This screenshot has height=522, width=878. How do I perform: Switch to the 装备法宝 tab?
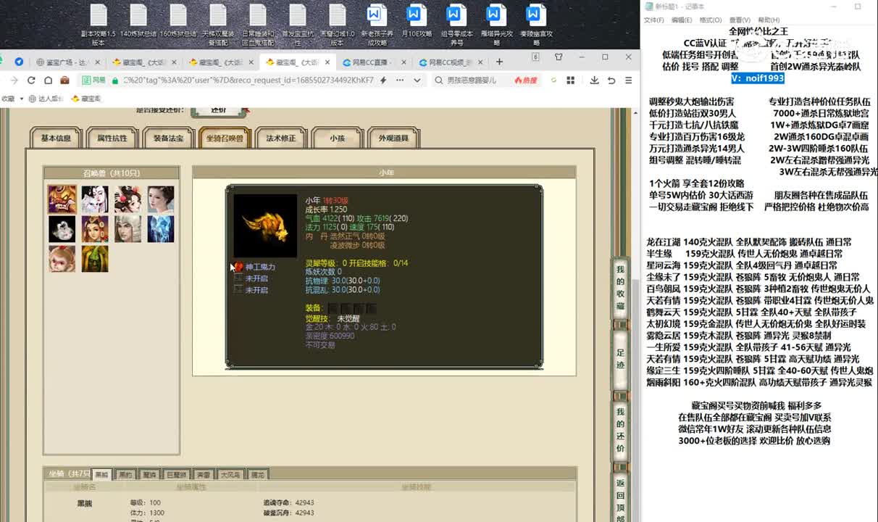coord(169,138)
